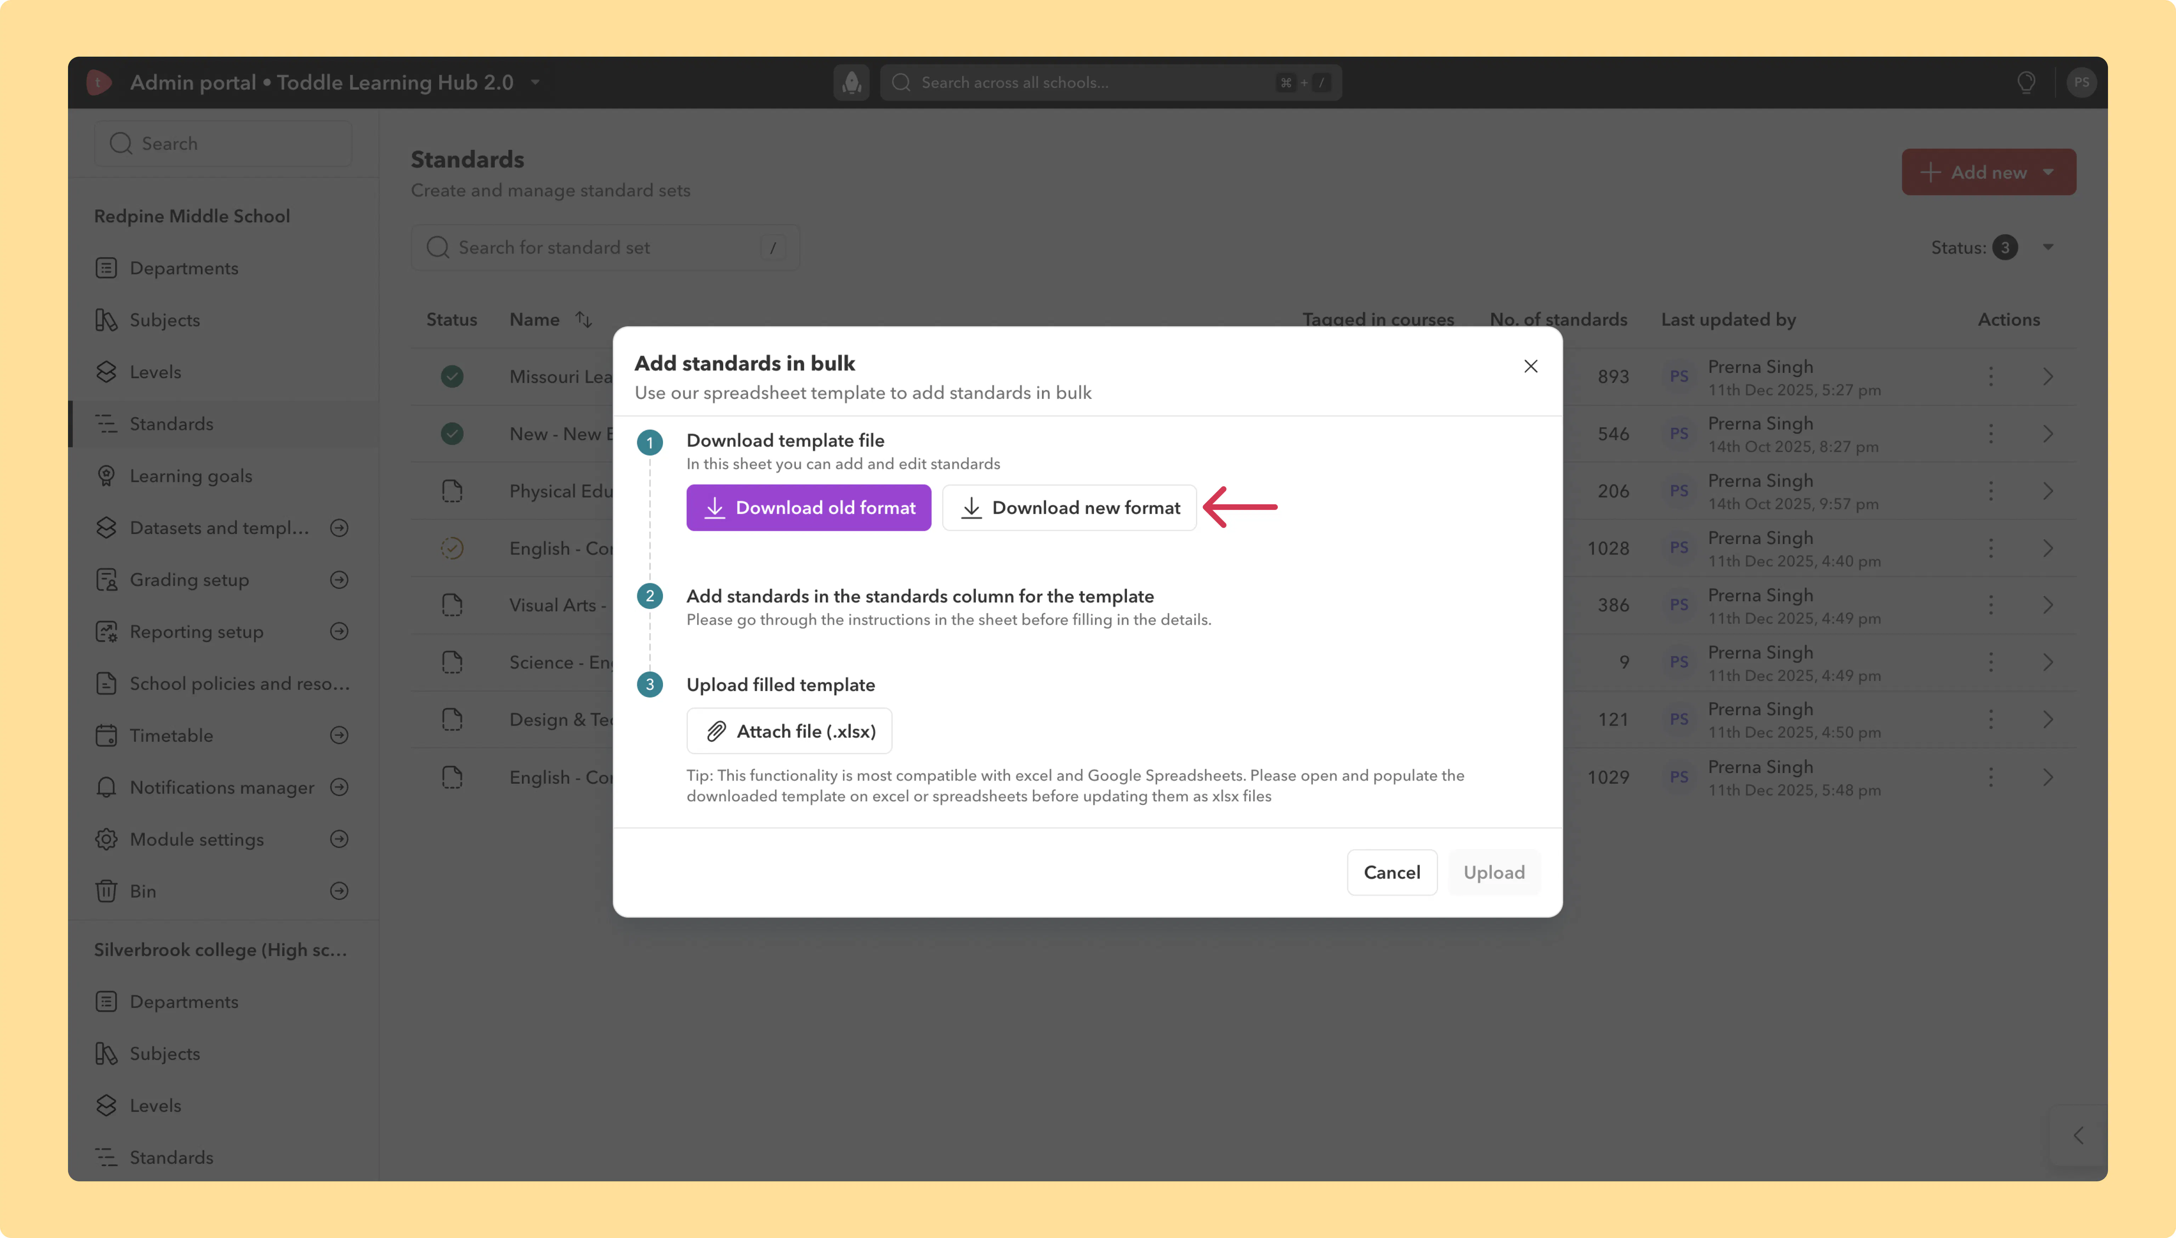Open actions menu for Science row
The width and height of the screenshot is (2176, 1238).
point(1991,662)
